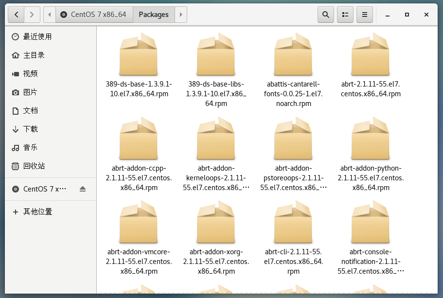Eject the CentOS 7 disc
The image size is (443, 298).
83,189
